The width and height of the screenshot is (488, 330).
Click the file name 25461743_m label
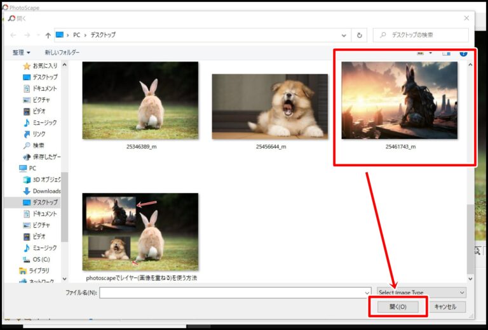coord(400,147)
